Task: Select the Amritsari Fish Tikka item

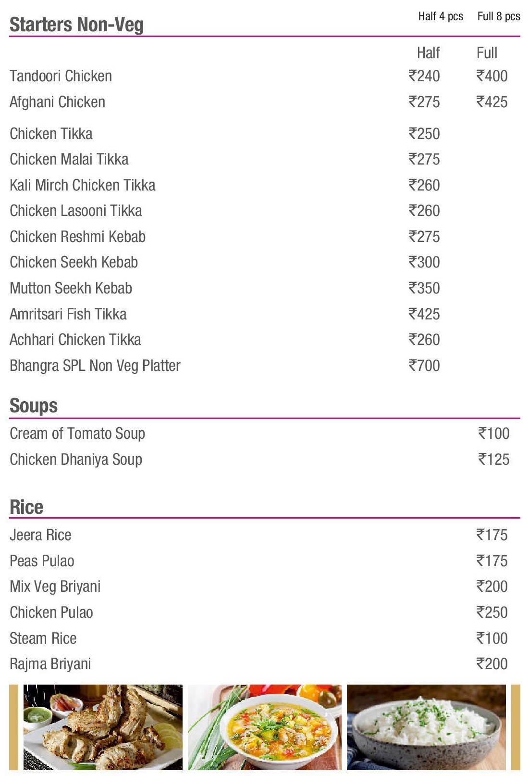Action: (68, 314)
